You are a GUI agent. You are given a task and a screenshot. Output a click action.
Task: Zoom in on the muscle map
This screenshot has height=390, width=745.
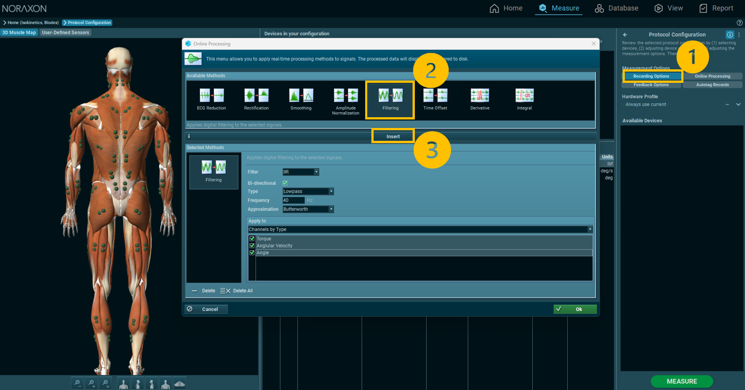(x=91, y=383)
